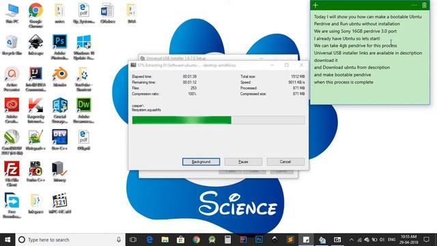The height and width of the screenshot is (246, 437).
Task: Add a new sticky note with plus
Action: click(x=315, y=5)
